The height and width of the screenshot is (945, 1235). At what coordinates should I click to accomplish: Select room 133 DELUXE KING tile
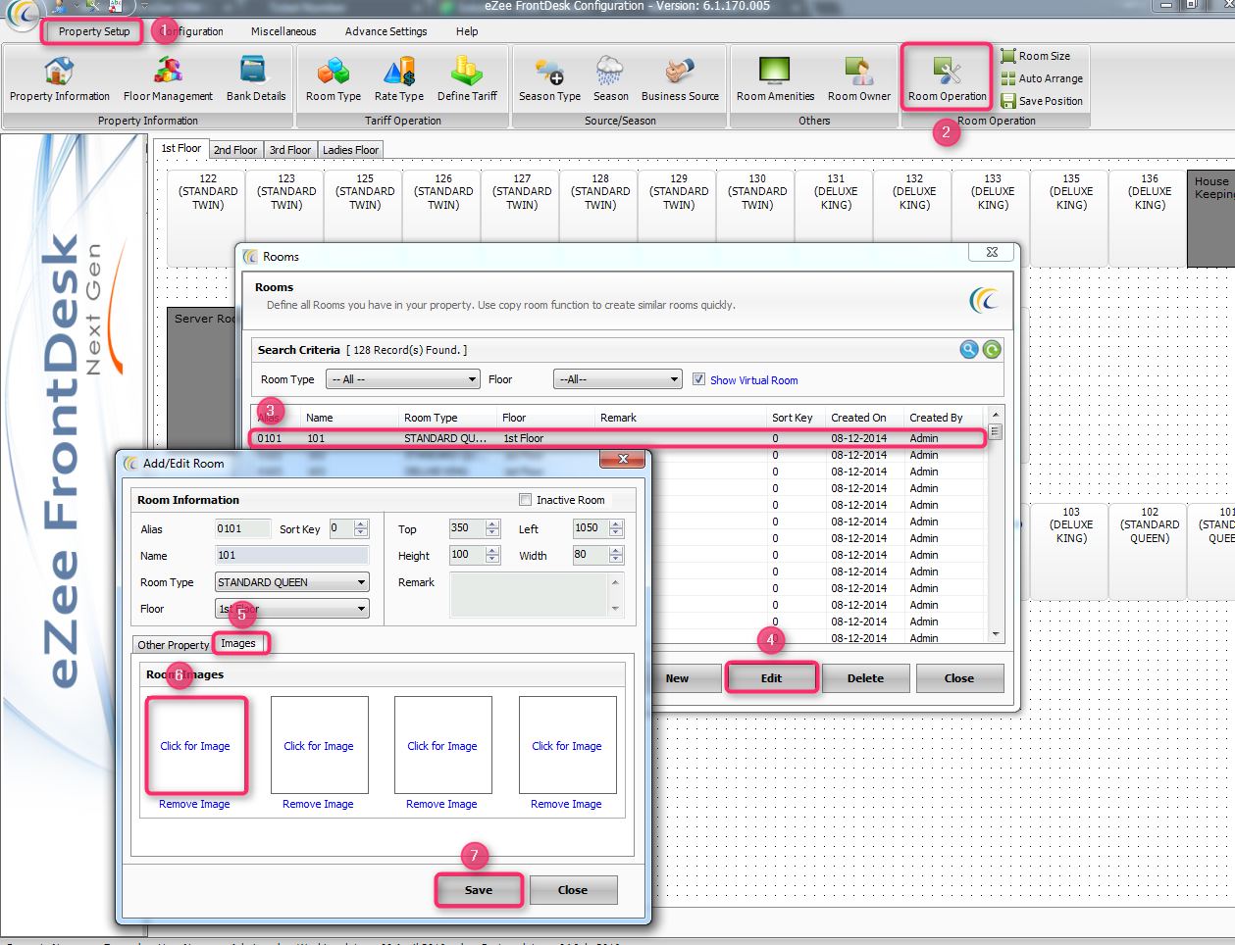tap(993, 218)
